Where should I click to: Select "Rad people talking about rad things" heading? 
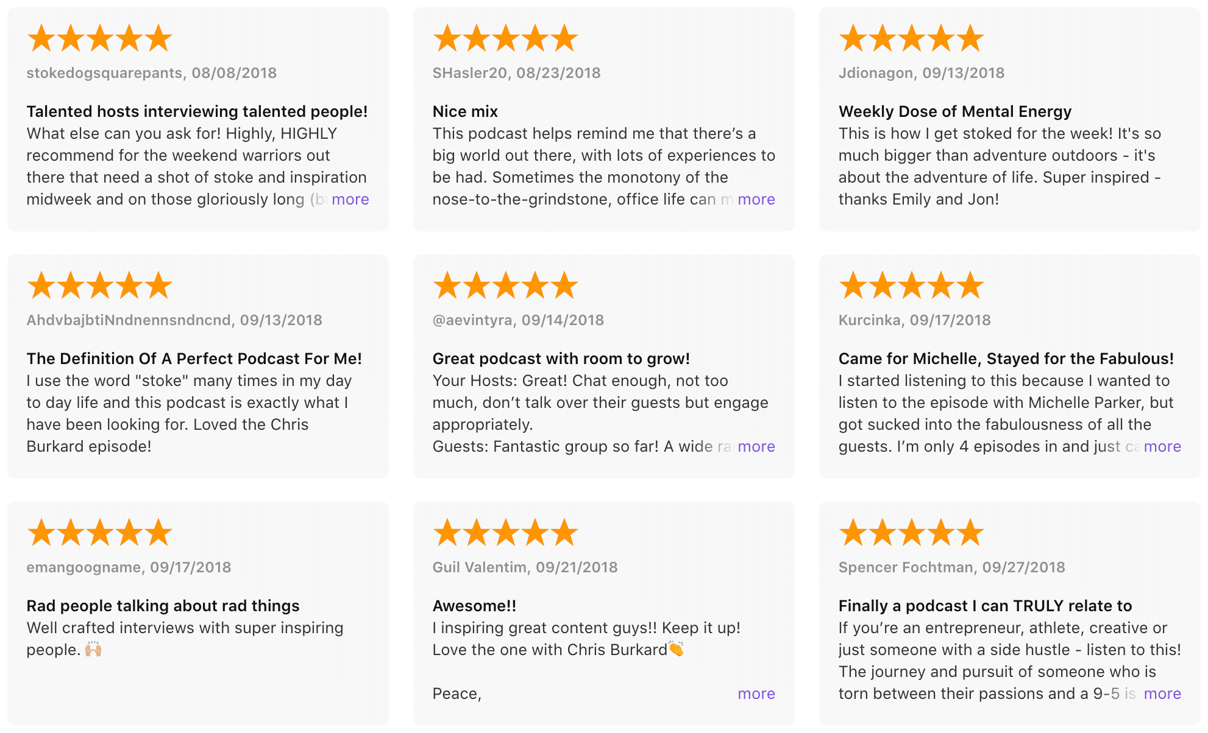(x=163, y=606)
